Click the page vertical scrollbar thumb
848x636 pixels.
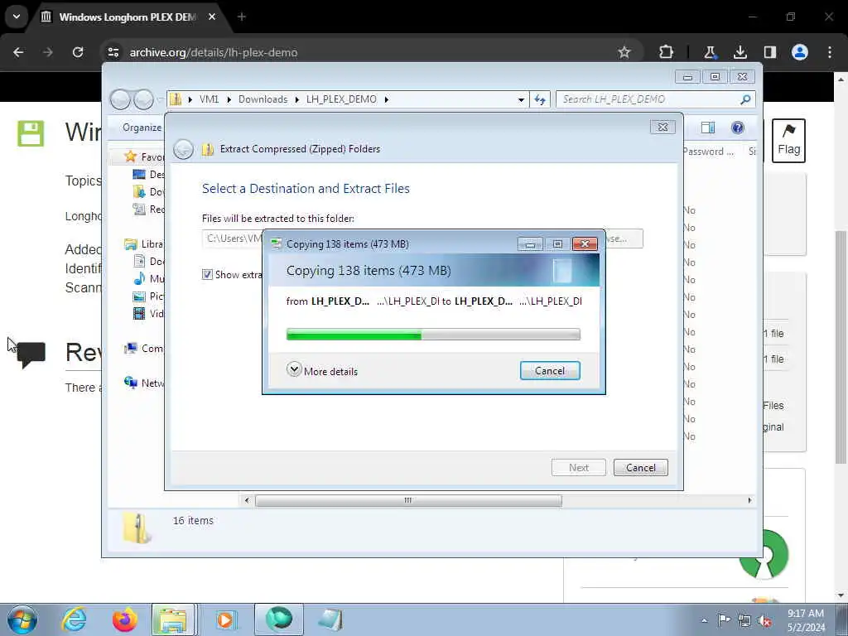(841, 346)
